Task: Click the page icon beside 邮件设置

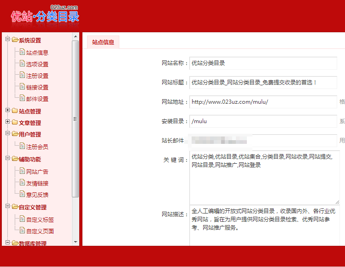Action: (22, 98)
